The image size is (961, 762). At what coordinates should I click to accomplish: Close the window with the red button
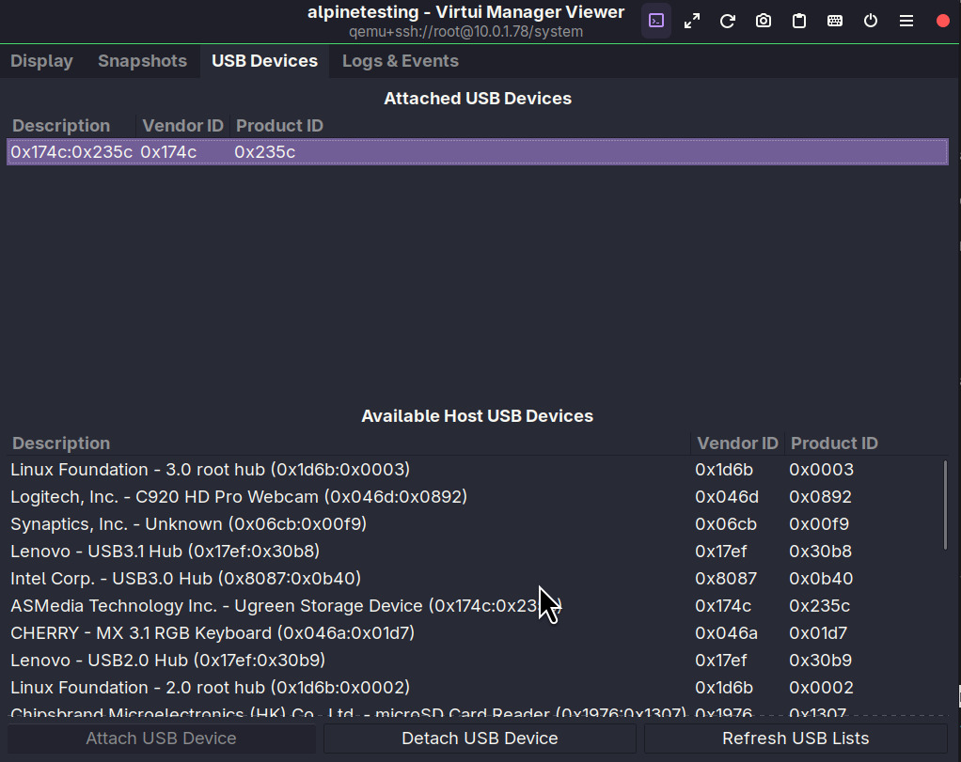tap(943, 21)
